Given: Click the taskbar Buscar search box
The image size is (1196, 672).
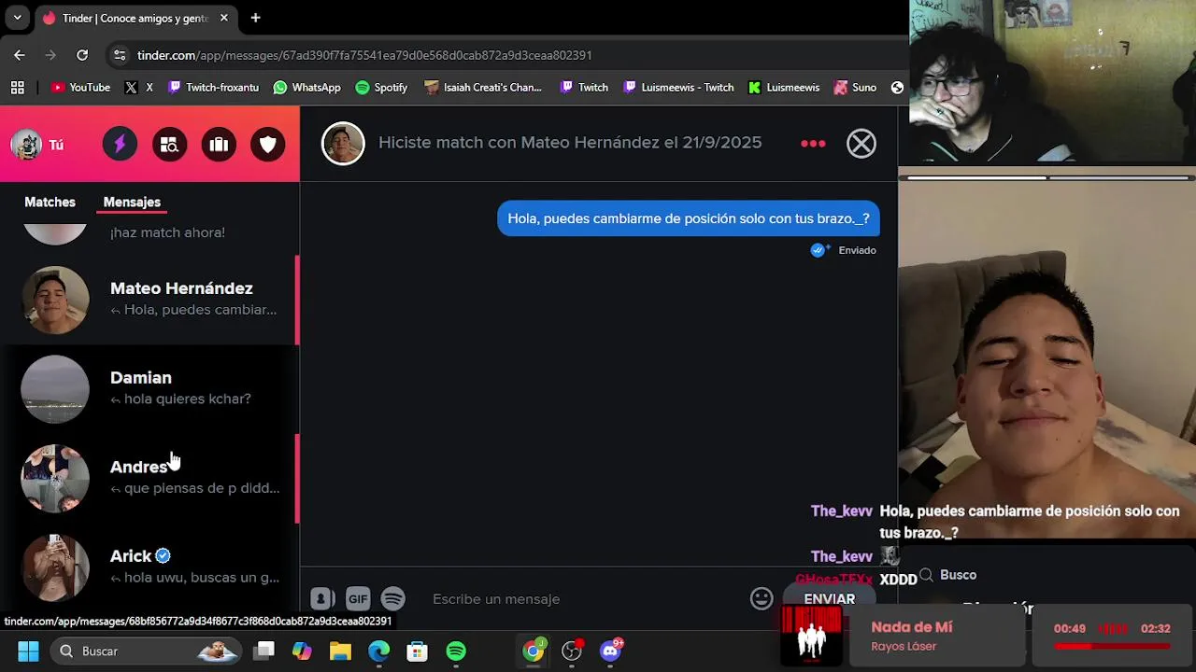Looking at the screenshot, I should click(x=145, y=651).
